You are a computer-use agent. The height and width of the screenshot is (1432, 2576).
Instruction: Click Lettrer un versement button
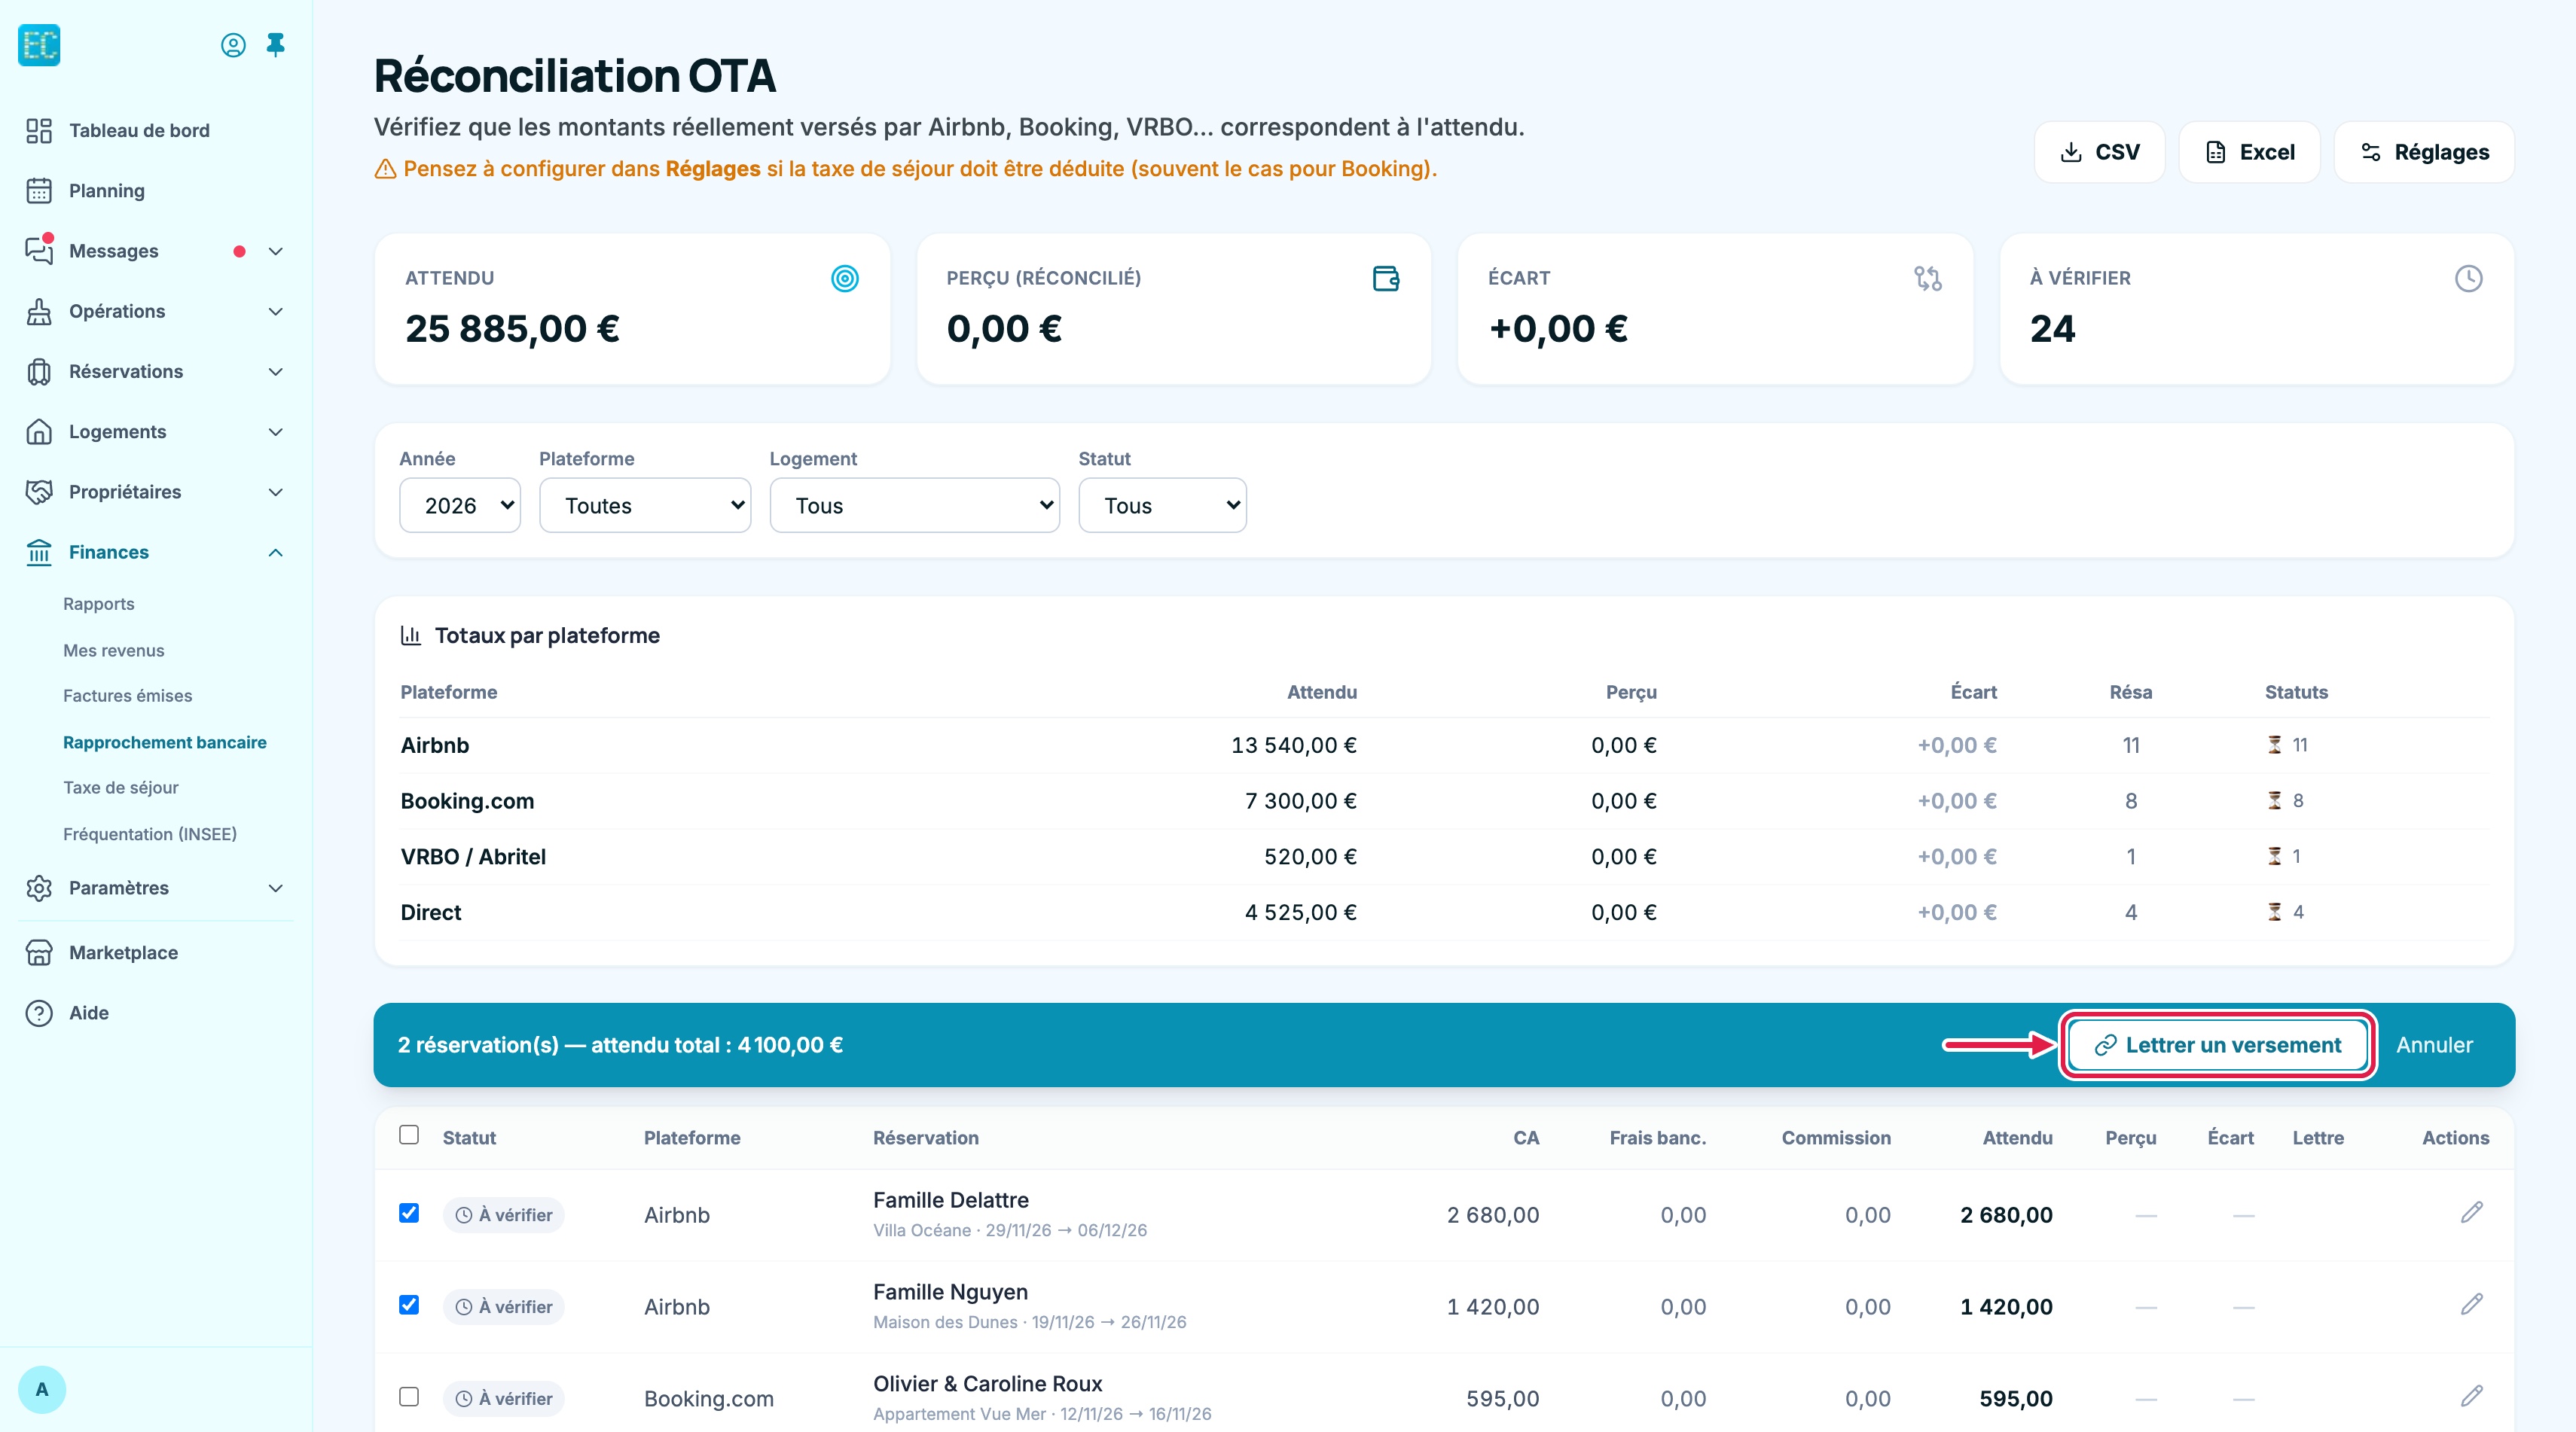click(x=2218, y=1045)
